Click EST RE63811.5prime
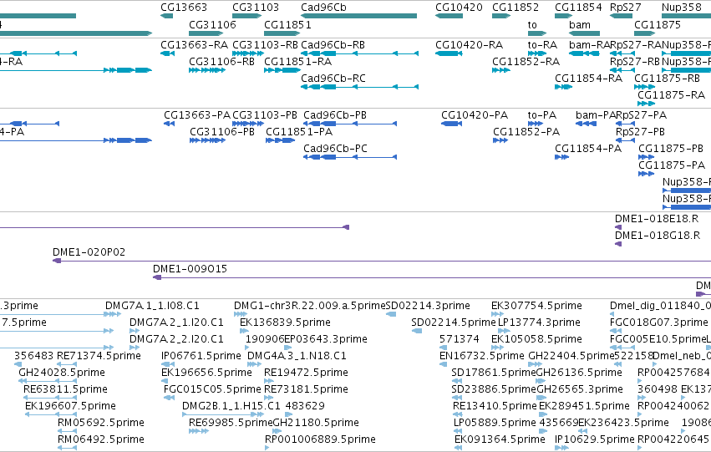The image size is (711, 452). [x=66, y=389]
